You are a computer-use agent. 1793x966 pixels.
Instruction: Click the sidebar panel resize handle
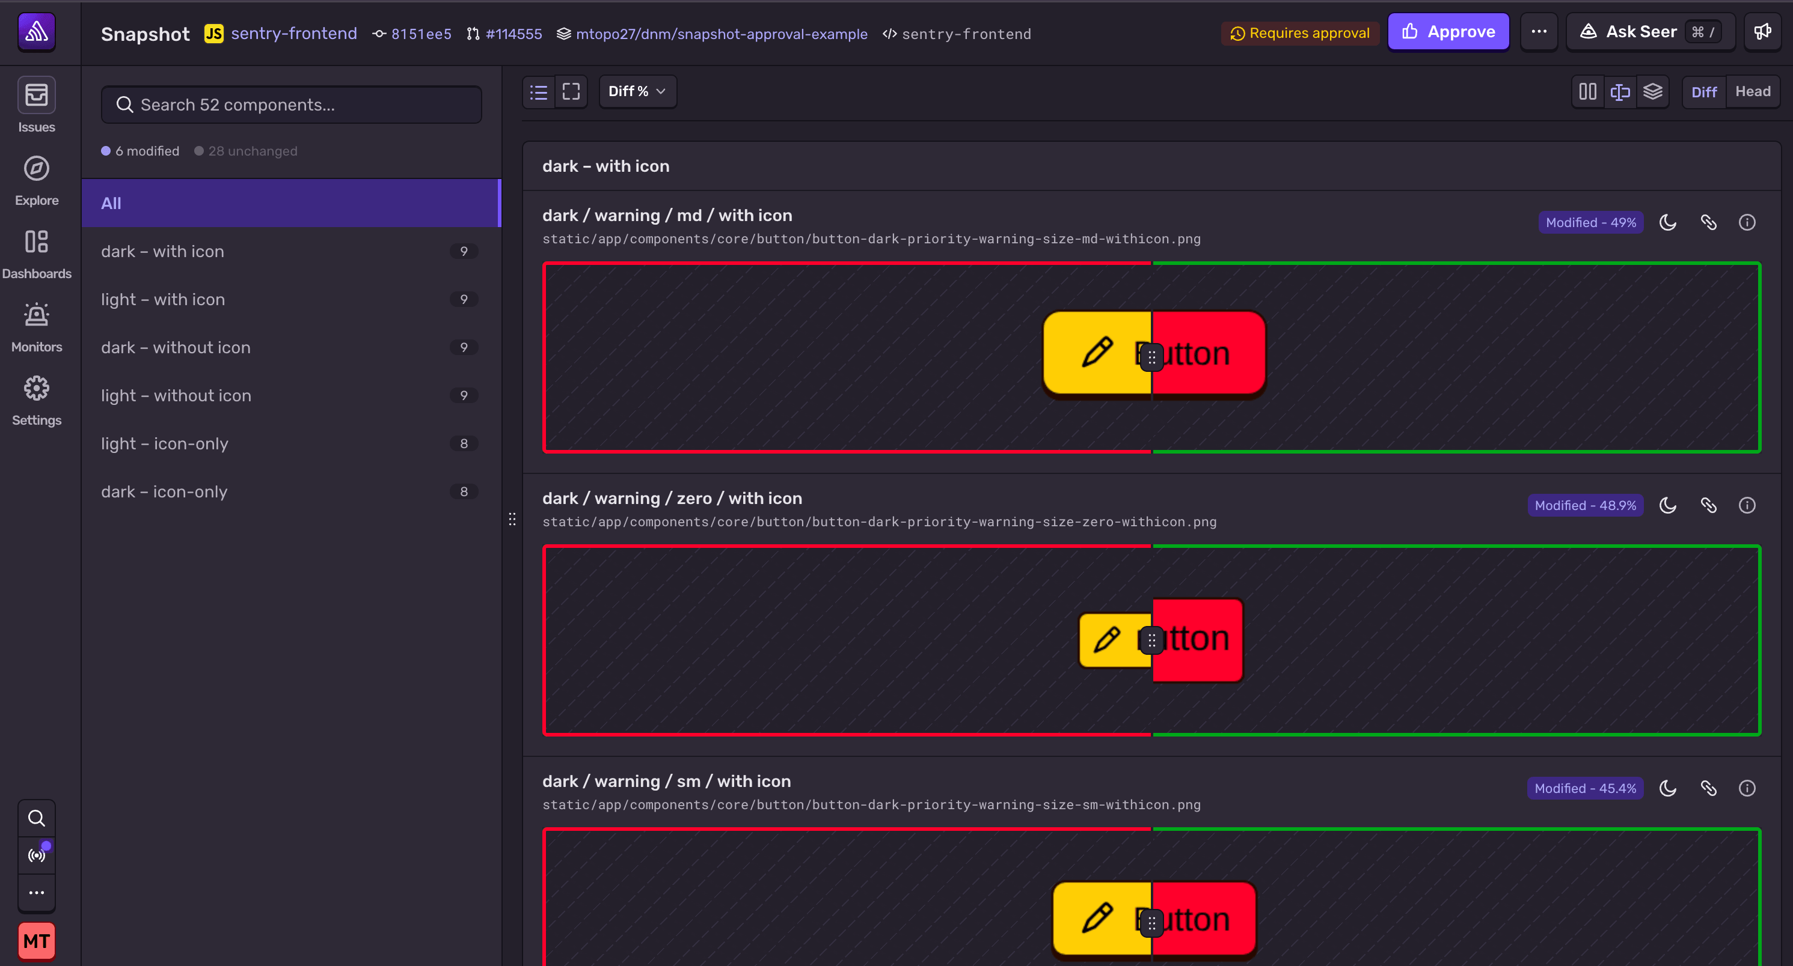[512, 519]
